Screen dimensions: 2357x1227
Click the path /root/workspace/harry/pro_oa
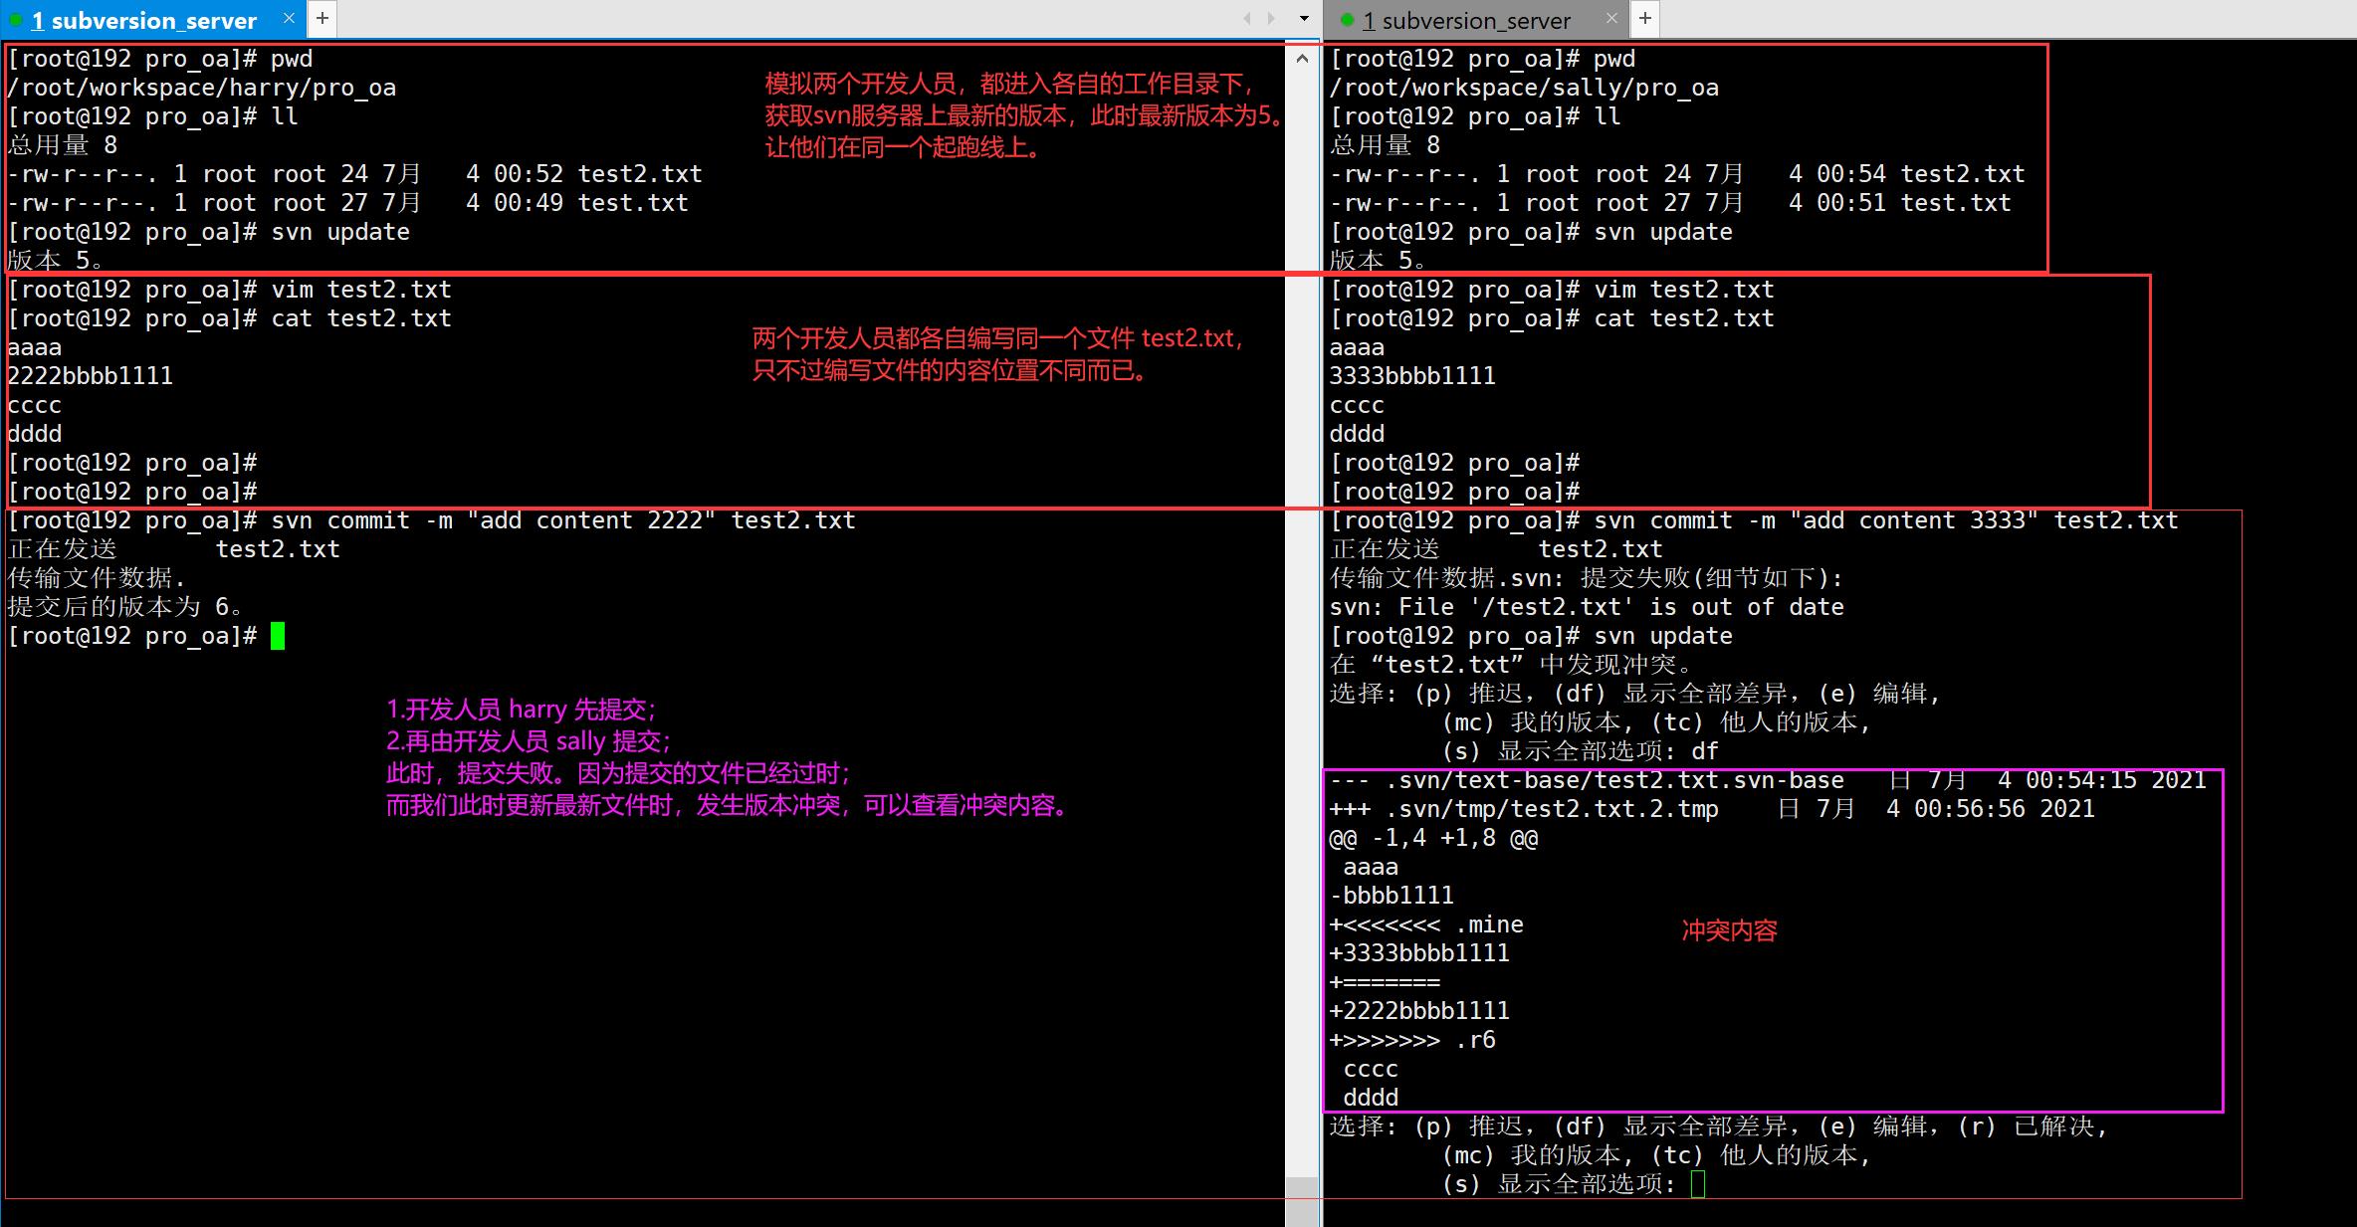[201, 88]
